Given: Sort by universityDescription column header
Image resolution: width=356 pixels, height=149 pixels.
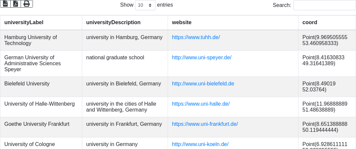Looking at the screenshot, I should tap(125, 23).
